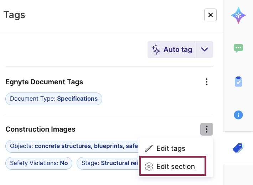
Task: Click the Objects tag chip
Action: tap(72, 146)
